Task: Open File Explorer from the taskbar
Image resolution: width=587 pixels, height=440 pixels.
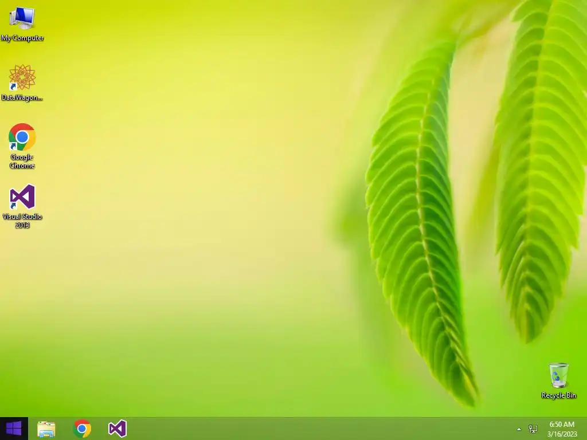Action: (46, 429)
